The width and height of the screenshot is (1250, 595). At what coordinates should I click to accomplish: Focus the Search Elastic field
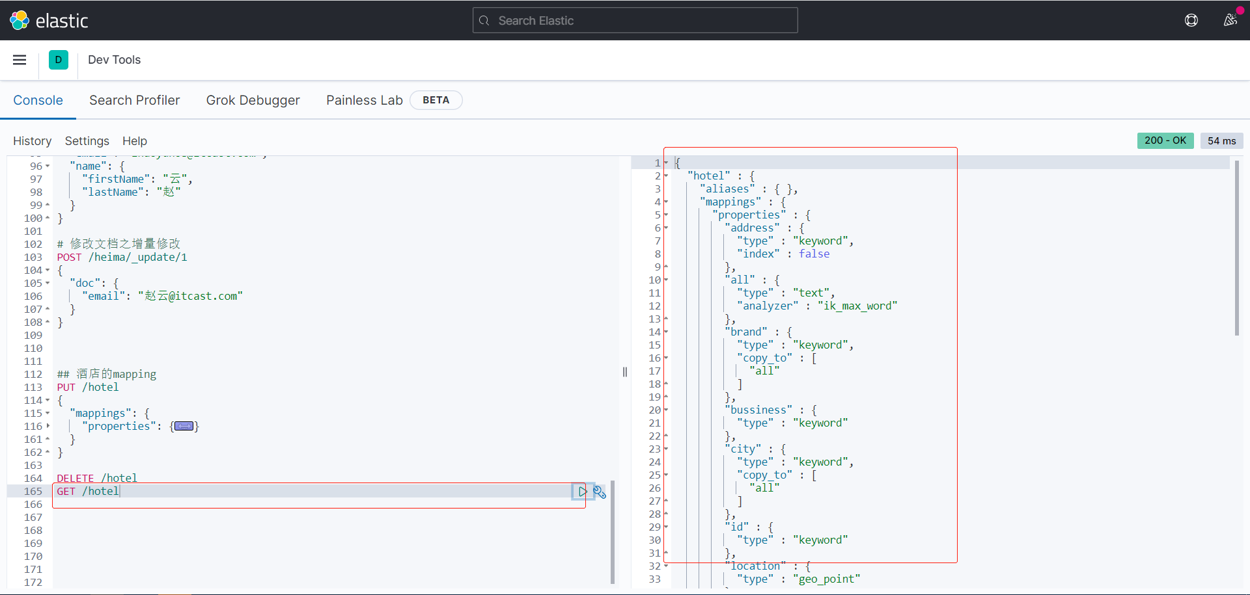(635, 21)
